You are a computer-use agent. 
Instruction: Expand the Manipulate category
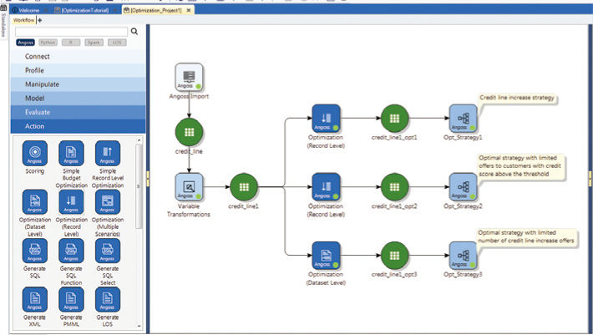tap(78, 84)
